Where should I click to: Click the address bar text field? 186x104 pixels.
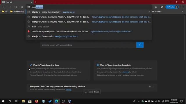coord(89,7)
